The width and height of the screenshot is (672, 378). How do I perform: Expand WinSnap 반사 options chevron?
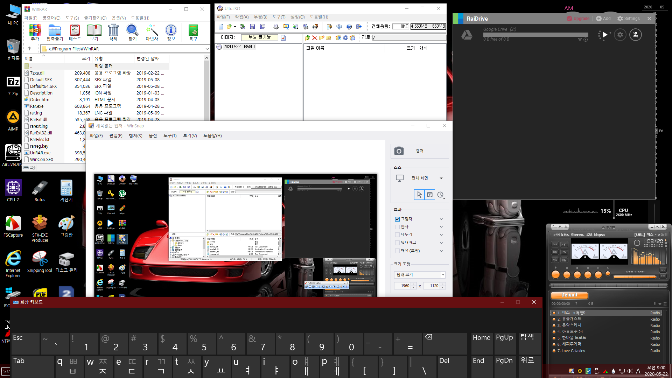tap(441, 227)
